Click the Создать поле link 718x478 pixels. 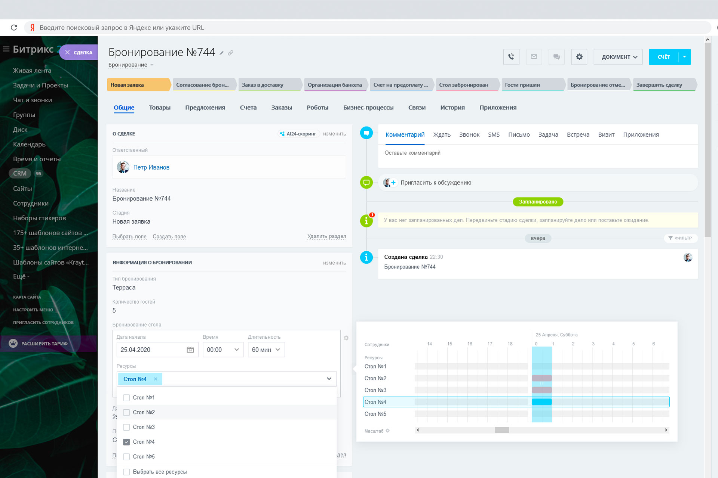pos(169,237)
